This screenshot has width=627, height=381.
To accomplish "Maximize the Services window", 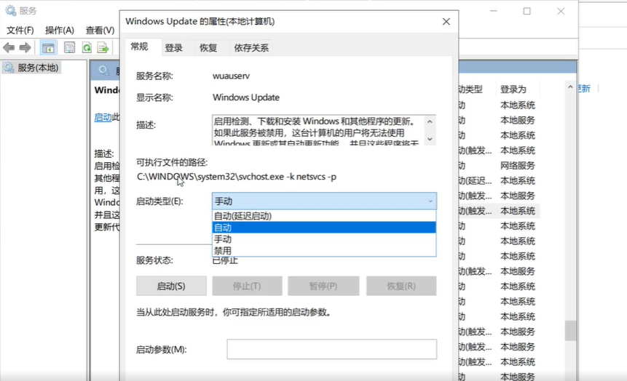I will (527, 11).
